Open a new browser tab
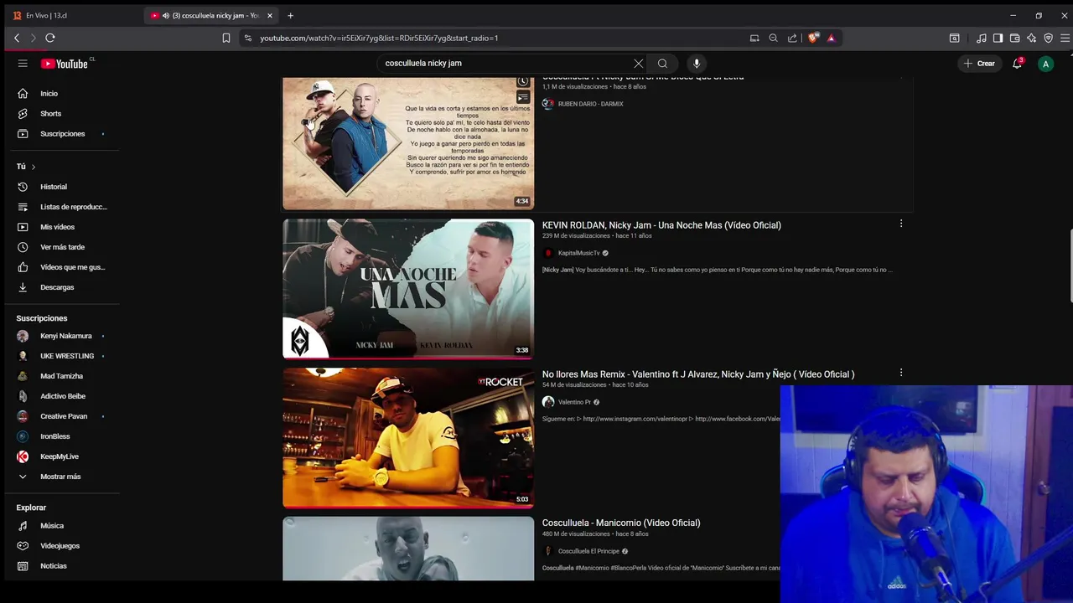The image size is (1073, 603). click(290, 15)
